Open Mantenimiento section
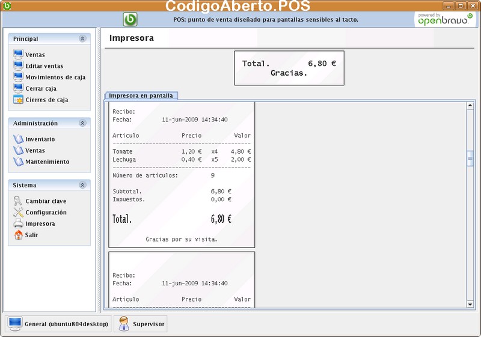The width and height of the screenshot is (481, 337). click(47, 162)
